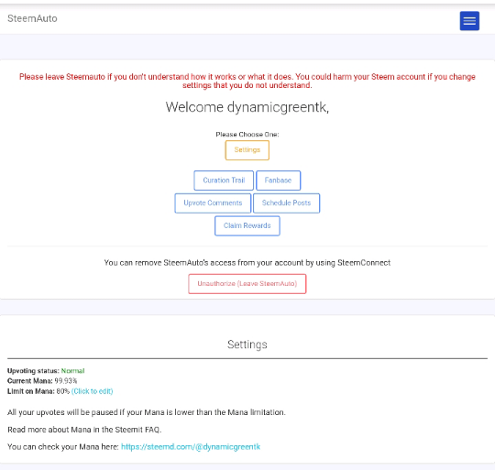This screenshot has width=495, height=470.
Task: Go to Upvote Comments
Action: coord(213,202)
